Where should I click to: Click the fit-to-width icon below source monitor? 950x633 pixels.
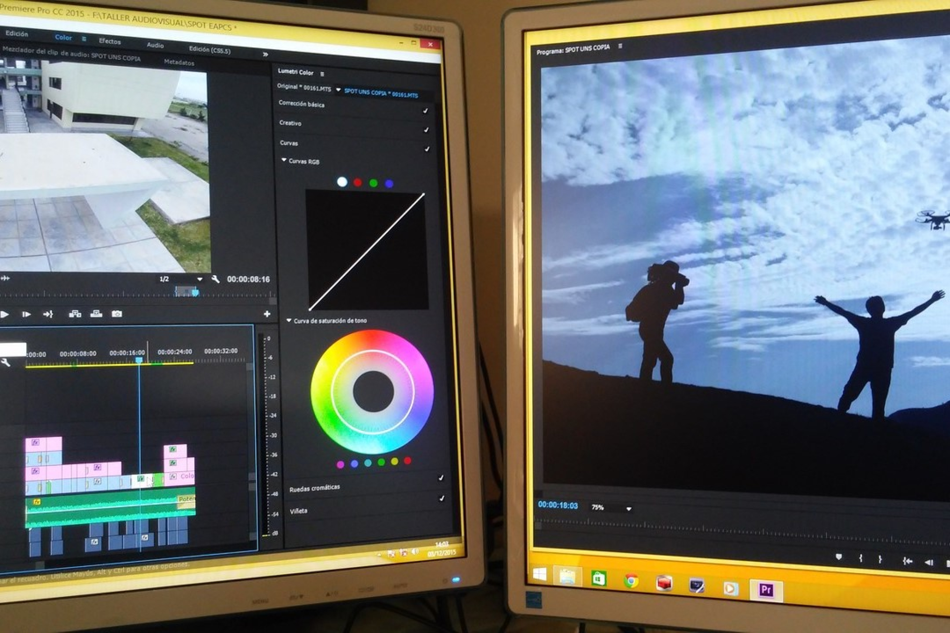point(5,278)
